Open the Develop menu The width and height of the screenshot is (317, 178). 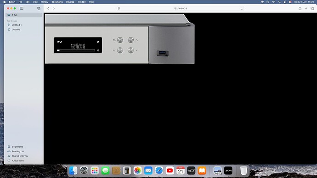70,2
